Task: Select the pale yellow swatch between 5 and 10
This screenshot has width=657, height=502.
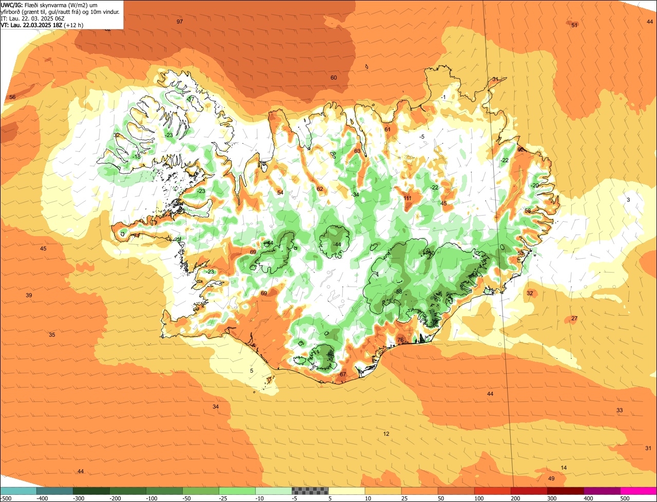Action: (346, 491)
